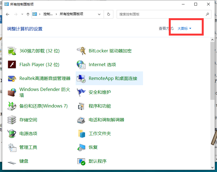217x172 pixels.
Task: Click the 键盘 keyboard icon
Action: [12, 163]
